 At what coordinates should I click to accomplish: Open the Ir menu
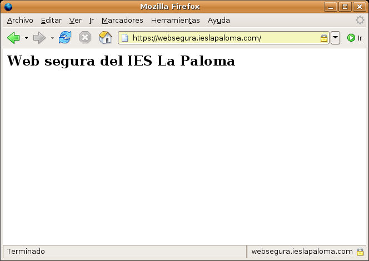pos(92,21)
